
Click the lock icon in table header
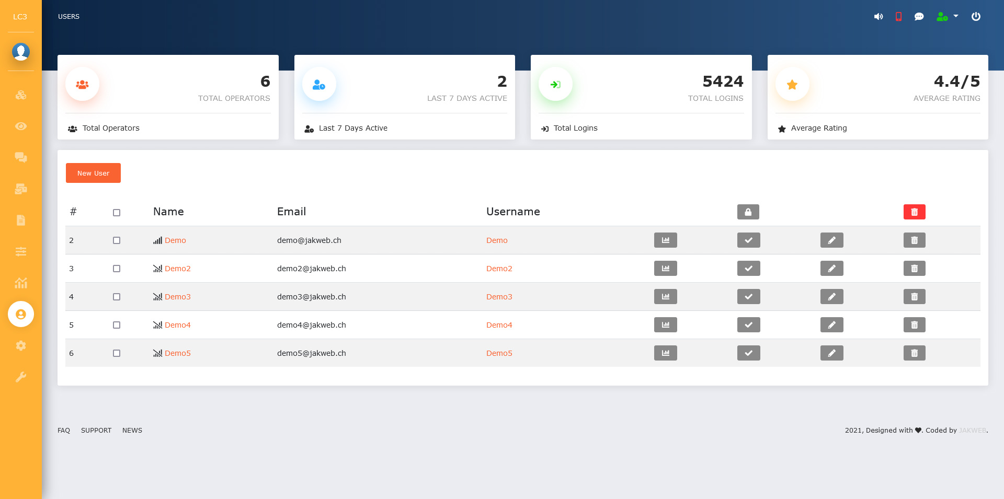point(748,212)
